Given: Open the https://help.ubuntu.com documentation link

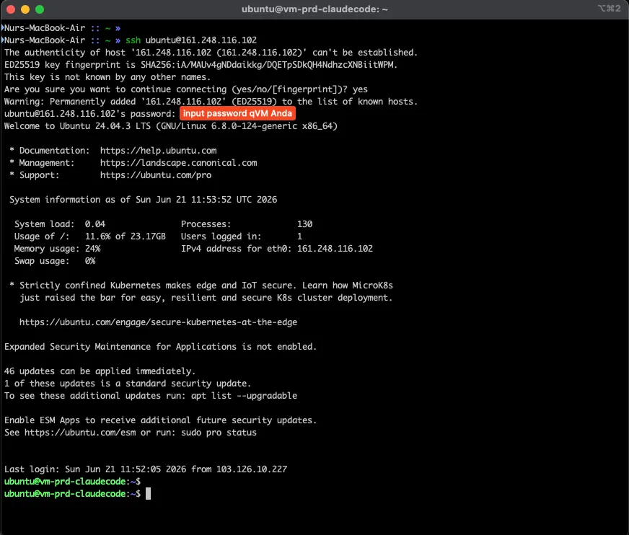Looking at the screenshot, I should click(159, 151).
